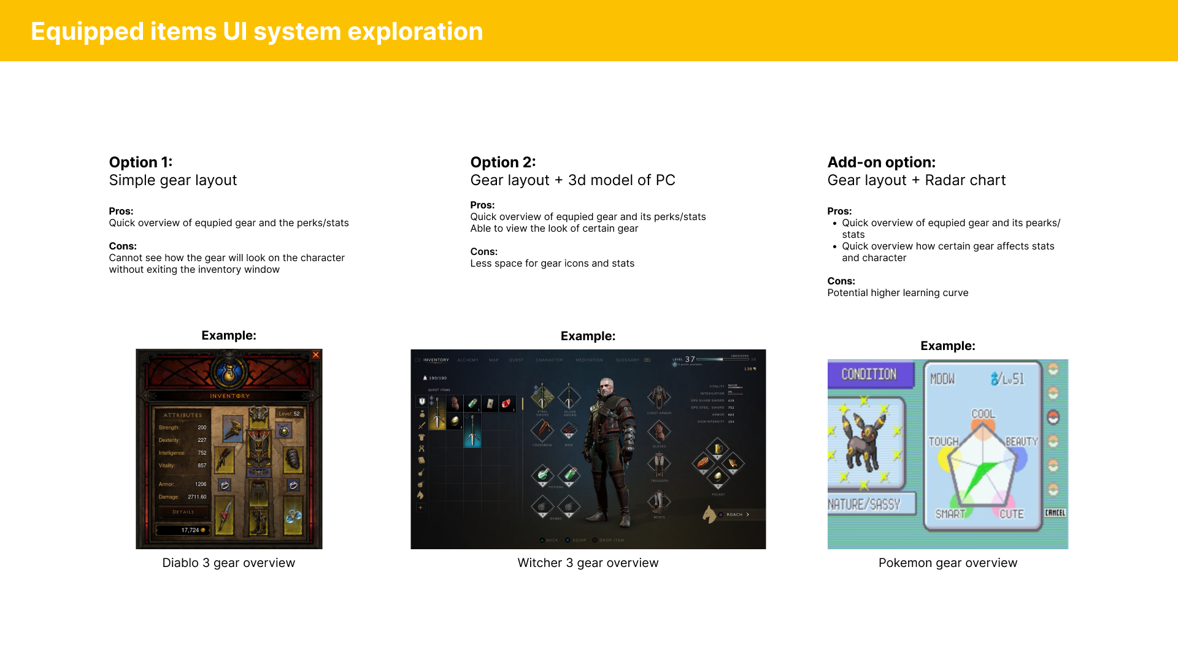Screen dimensions: 1178x662
Task: Click the NATURE/SASSY label
Action: 864,504
